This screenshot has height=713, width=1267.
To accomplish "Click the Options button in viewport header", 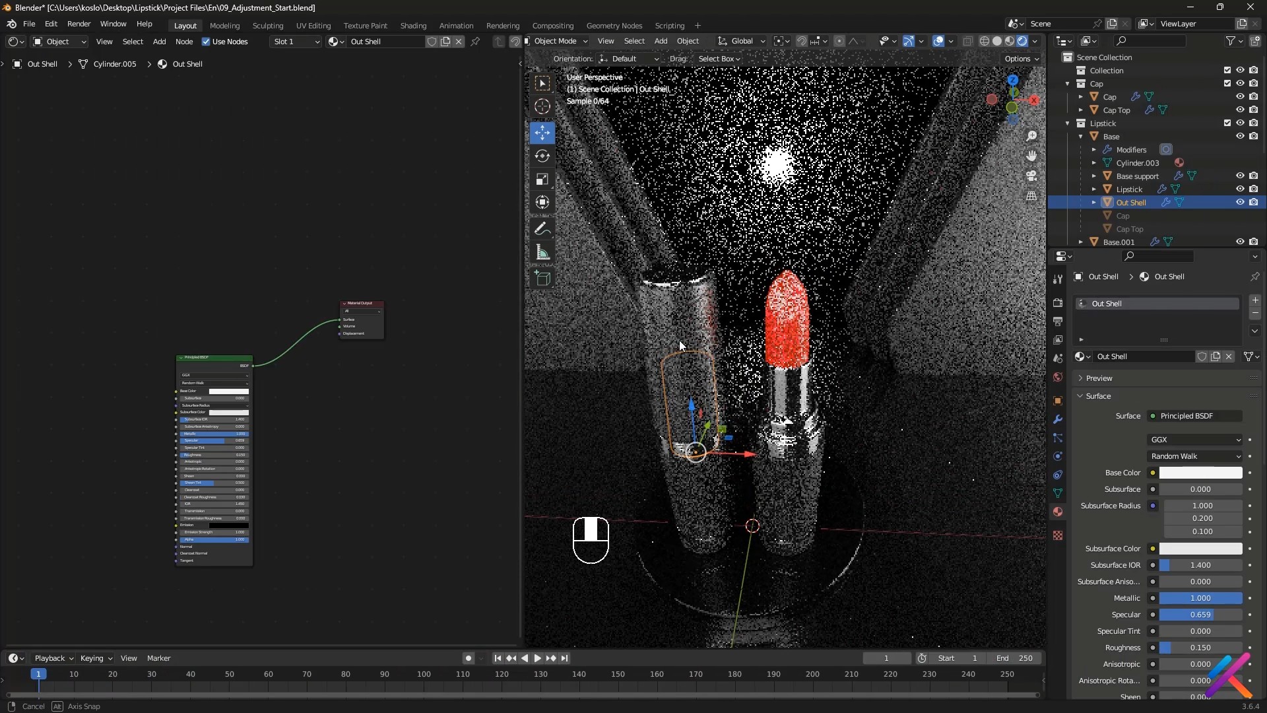I will (x=1021, y=59).
